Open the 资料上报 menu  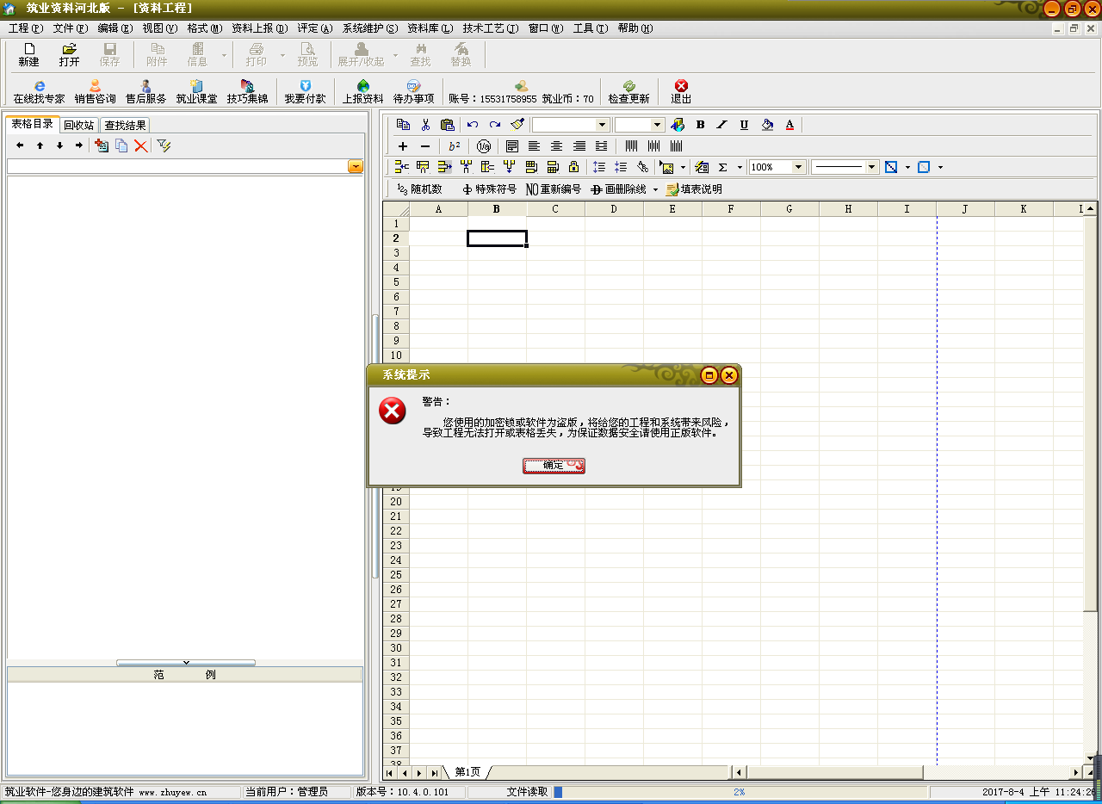(259, 28)
